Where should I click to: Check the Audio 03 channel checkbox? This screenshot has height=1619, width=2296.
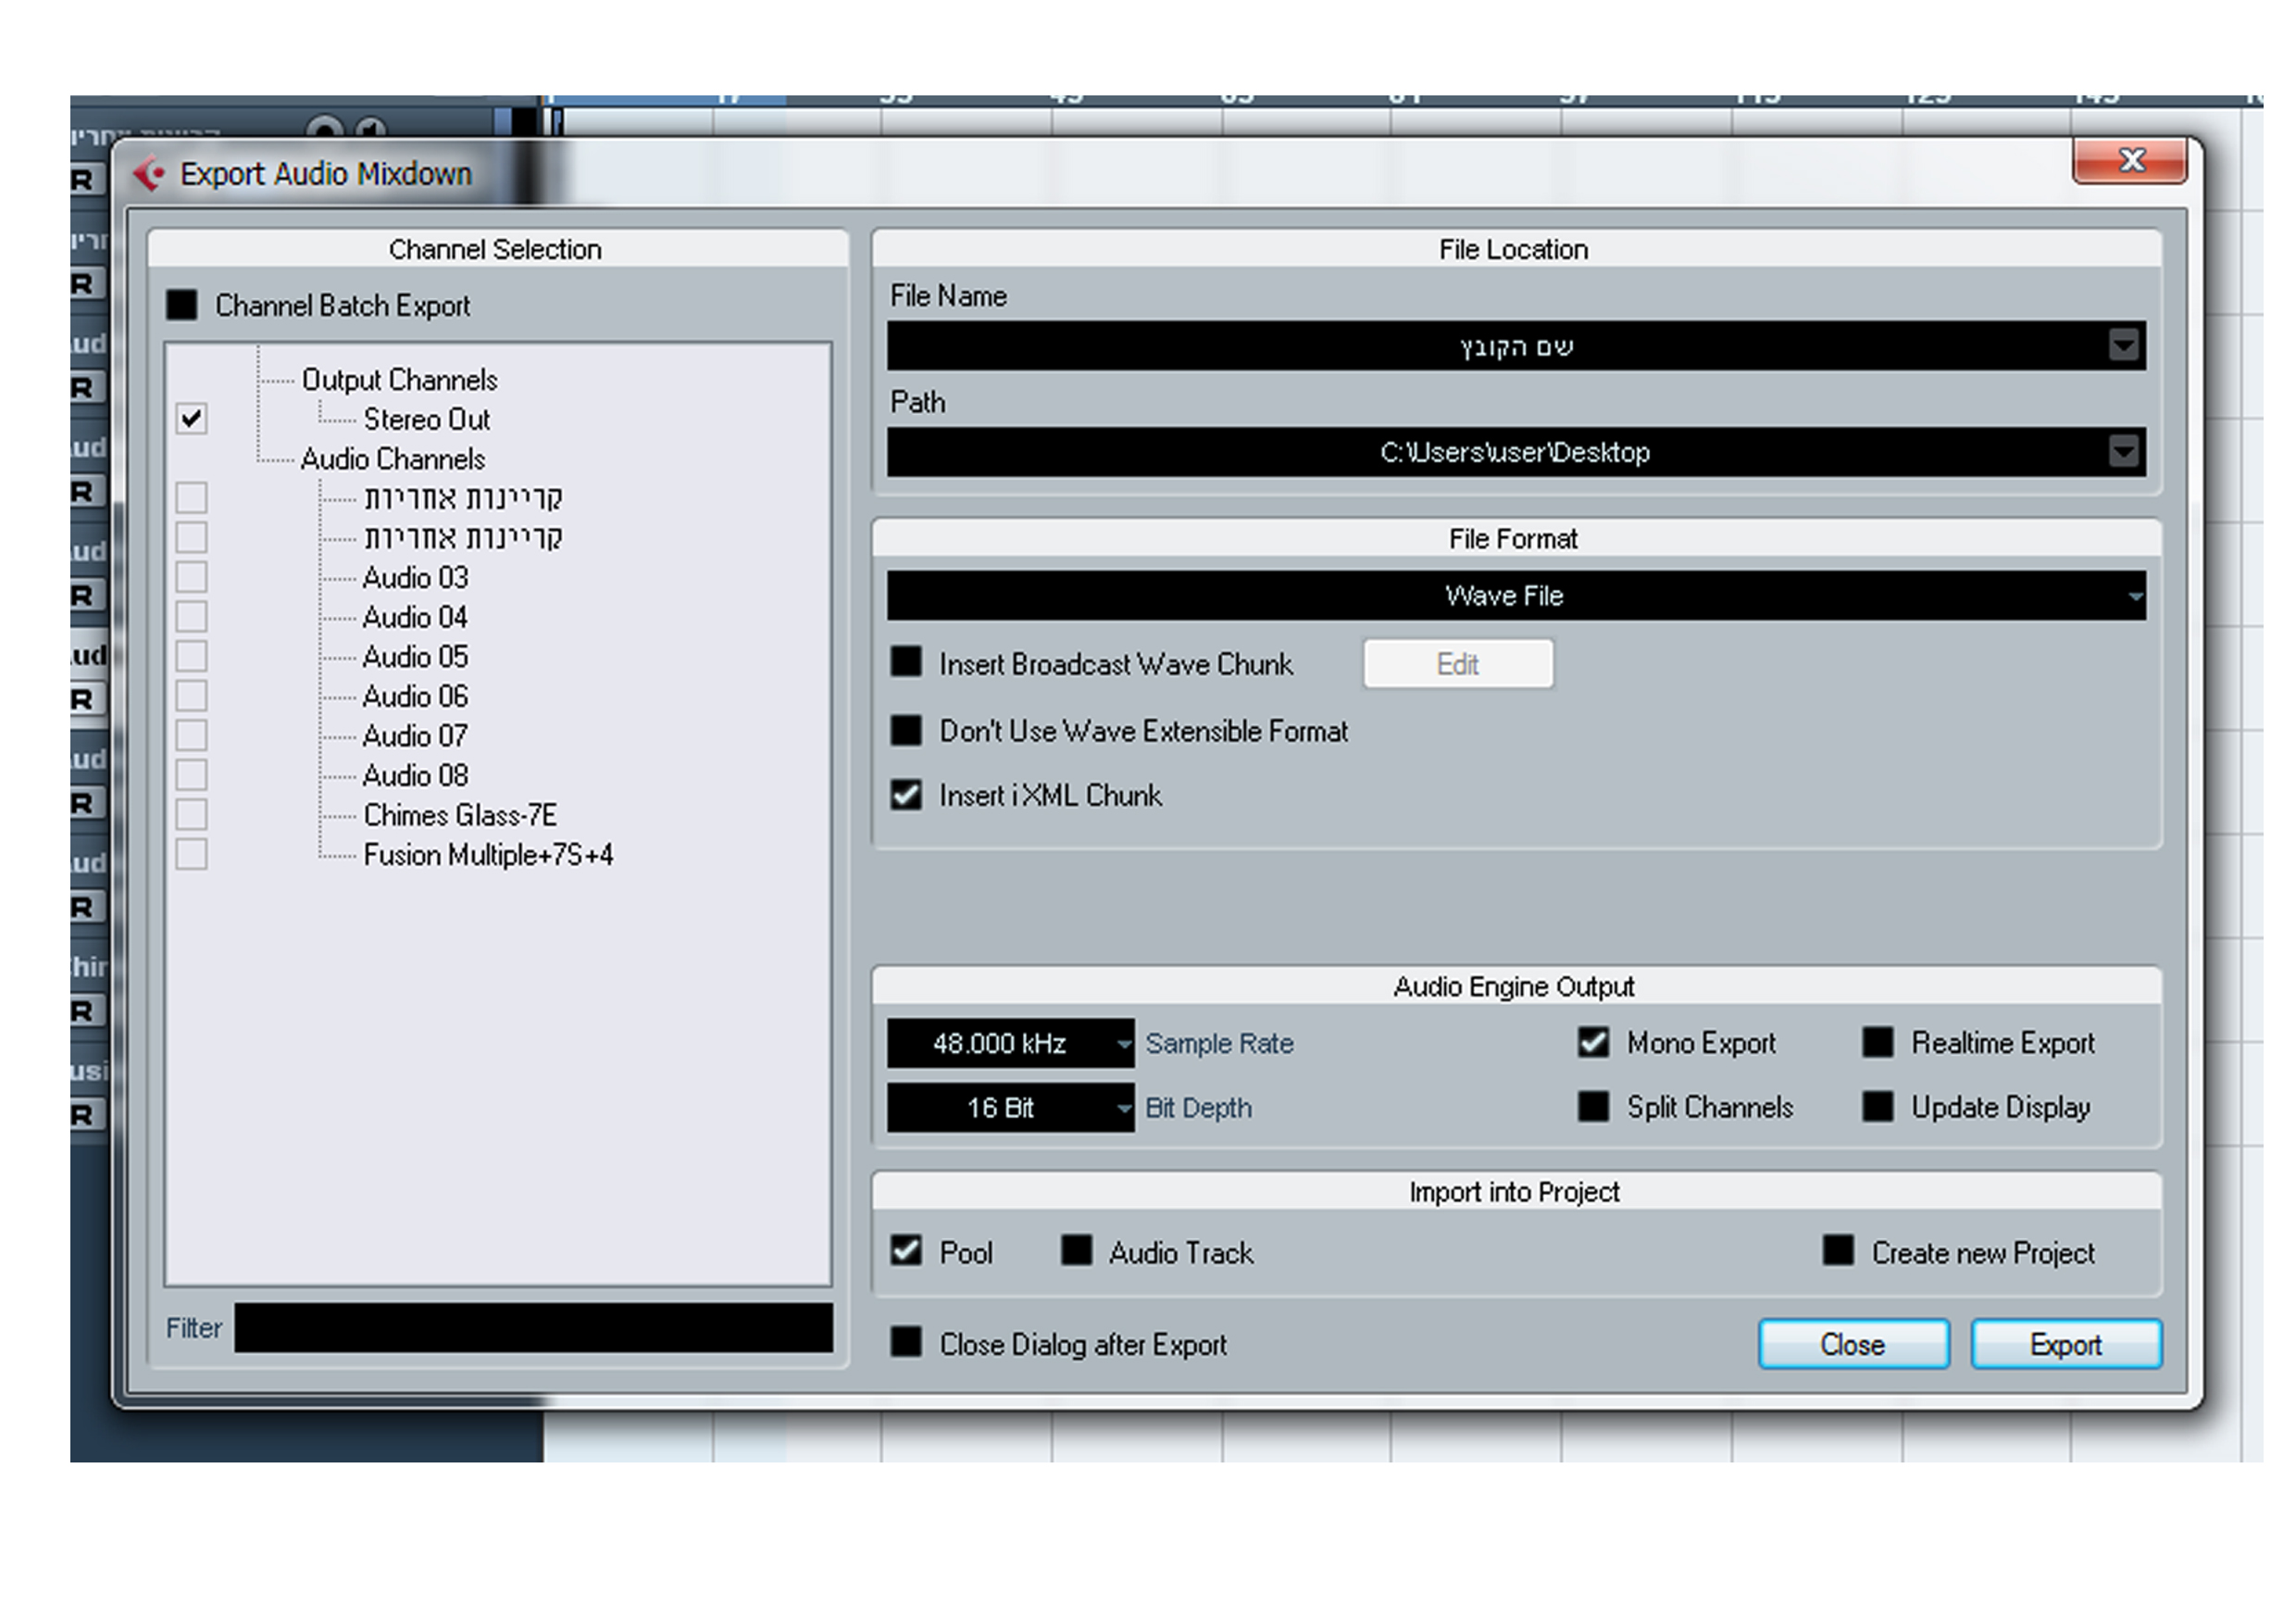pos(191,577)
